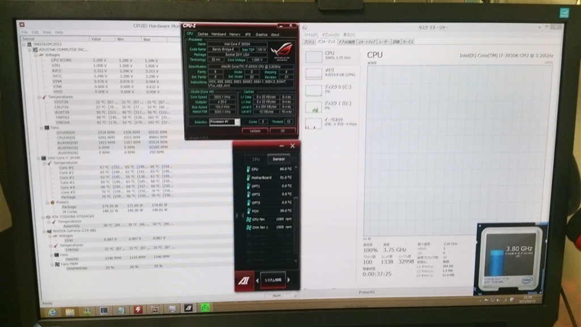The image size is (581, 327).
Task: Activate AI Suite icon on the taskbar
Action: (x=188, y=308)
